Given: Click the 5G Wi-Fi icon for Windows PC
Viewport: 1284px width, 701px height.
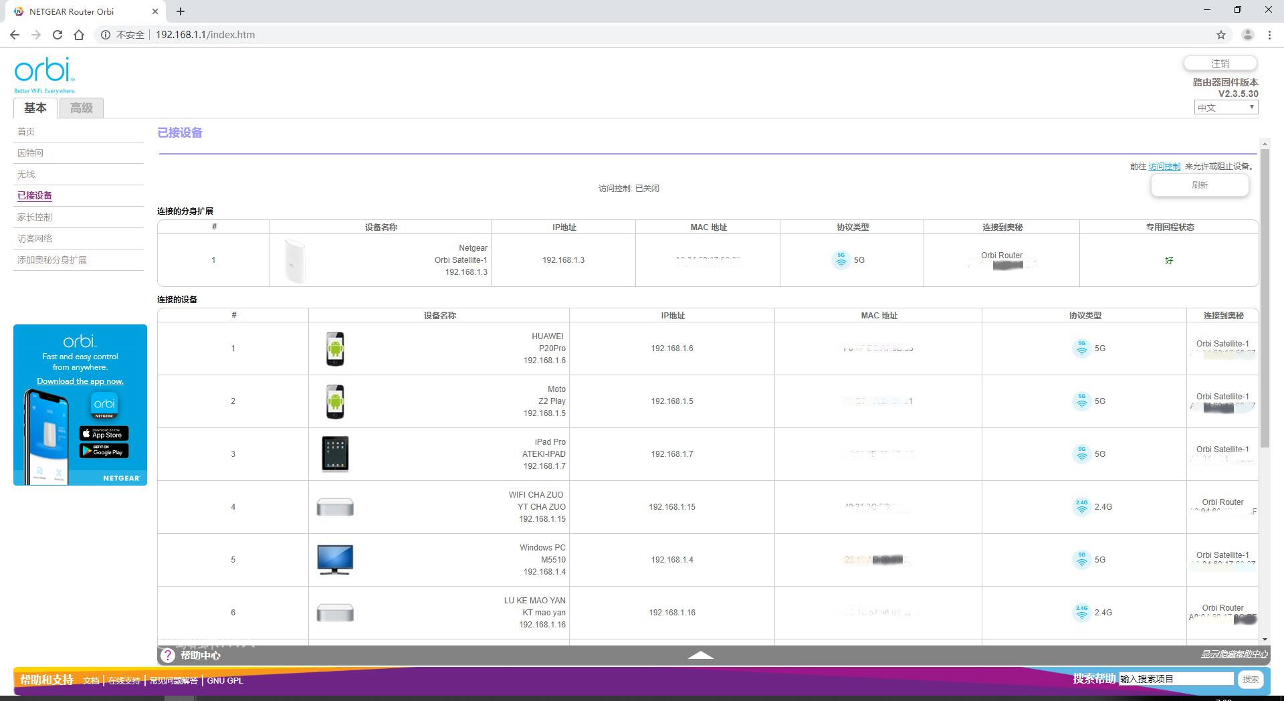Looking at the screenshot, I should click(x=1081, y=560).
